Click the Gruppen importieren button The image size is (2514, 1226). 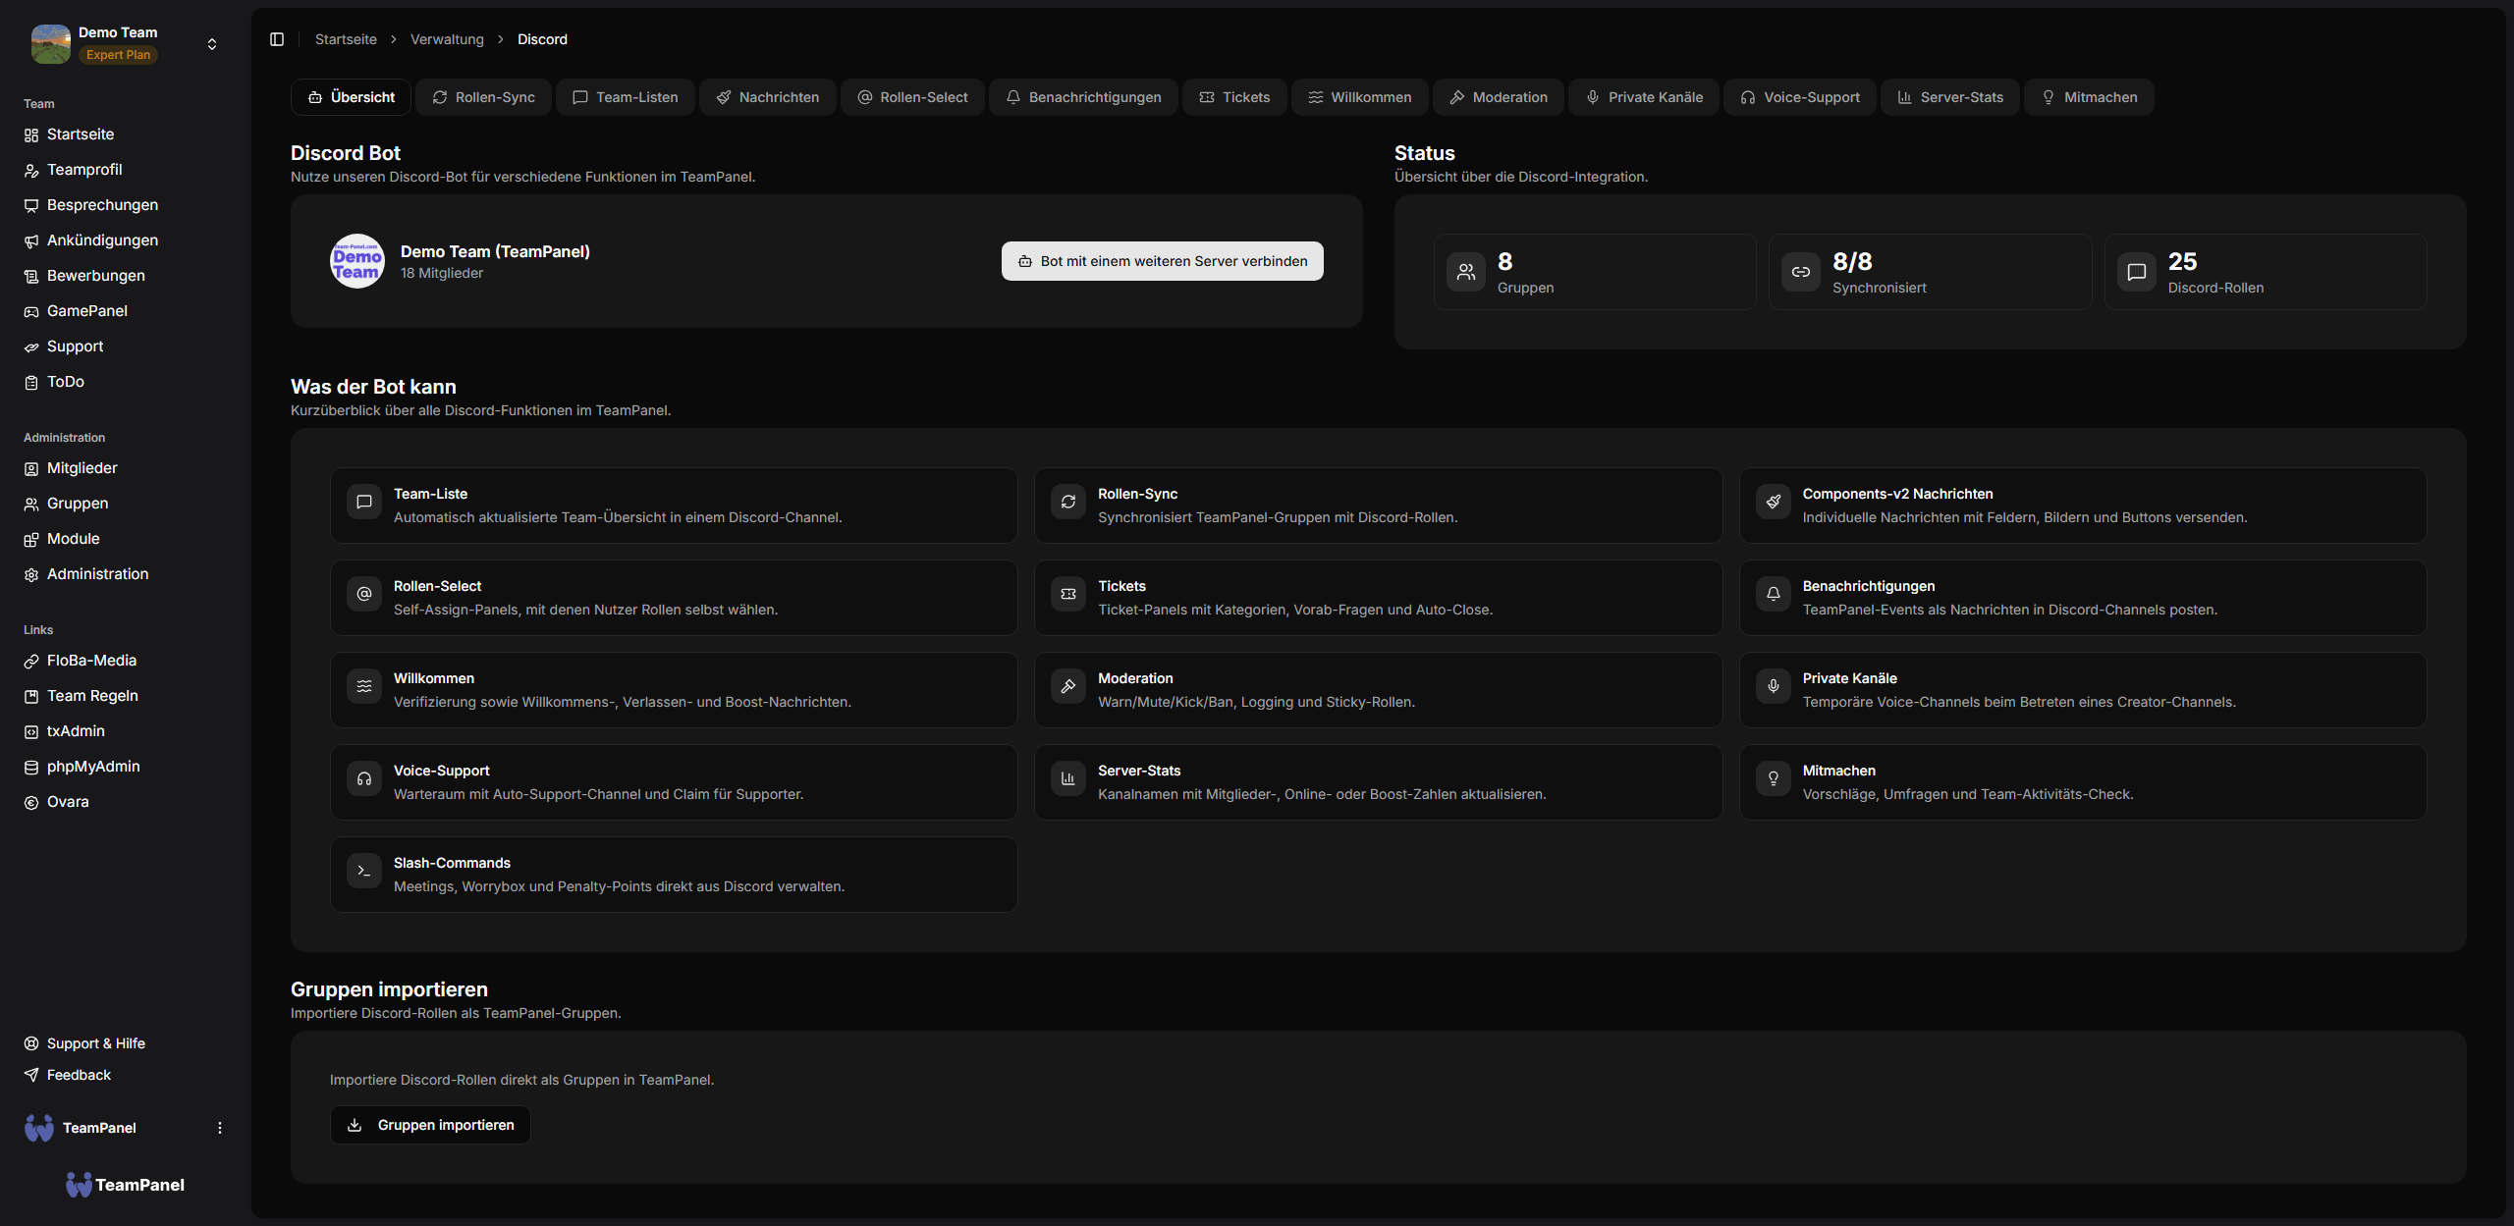coord(430,1125)
